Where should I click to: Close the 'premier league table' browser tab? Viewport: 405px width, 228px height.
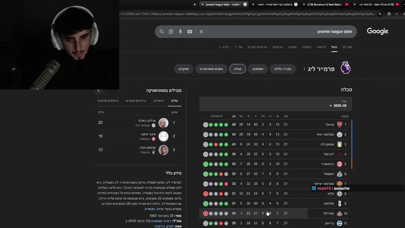click(x=202, y=4)
